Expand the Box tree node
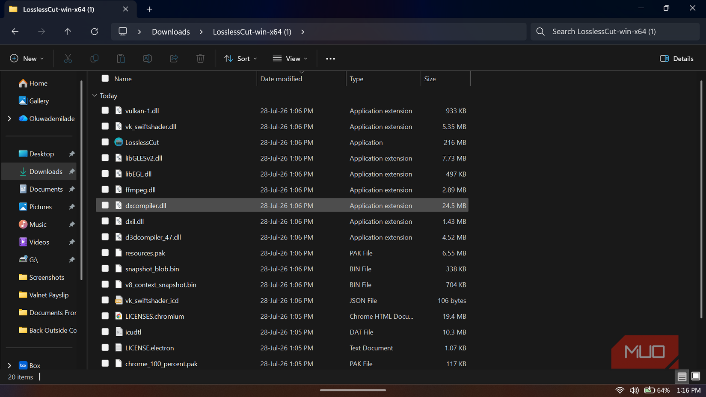Image resolution: width=706 pixels, height=397 pixels. pyautogui.click(x=9, y=365)
